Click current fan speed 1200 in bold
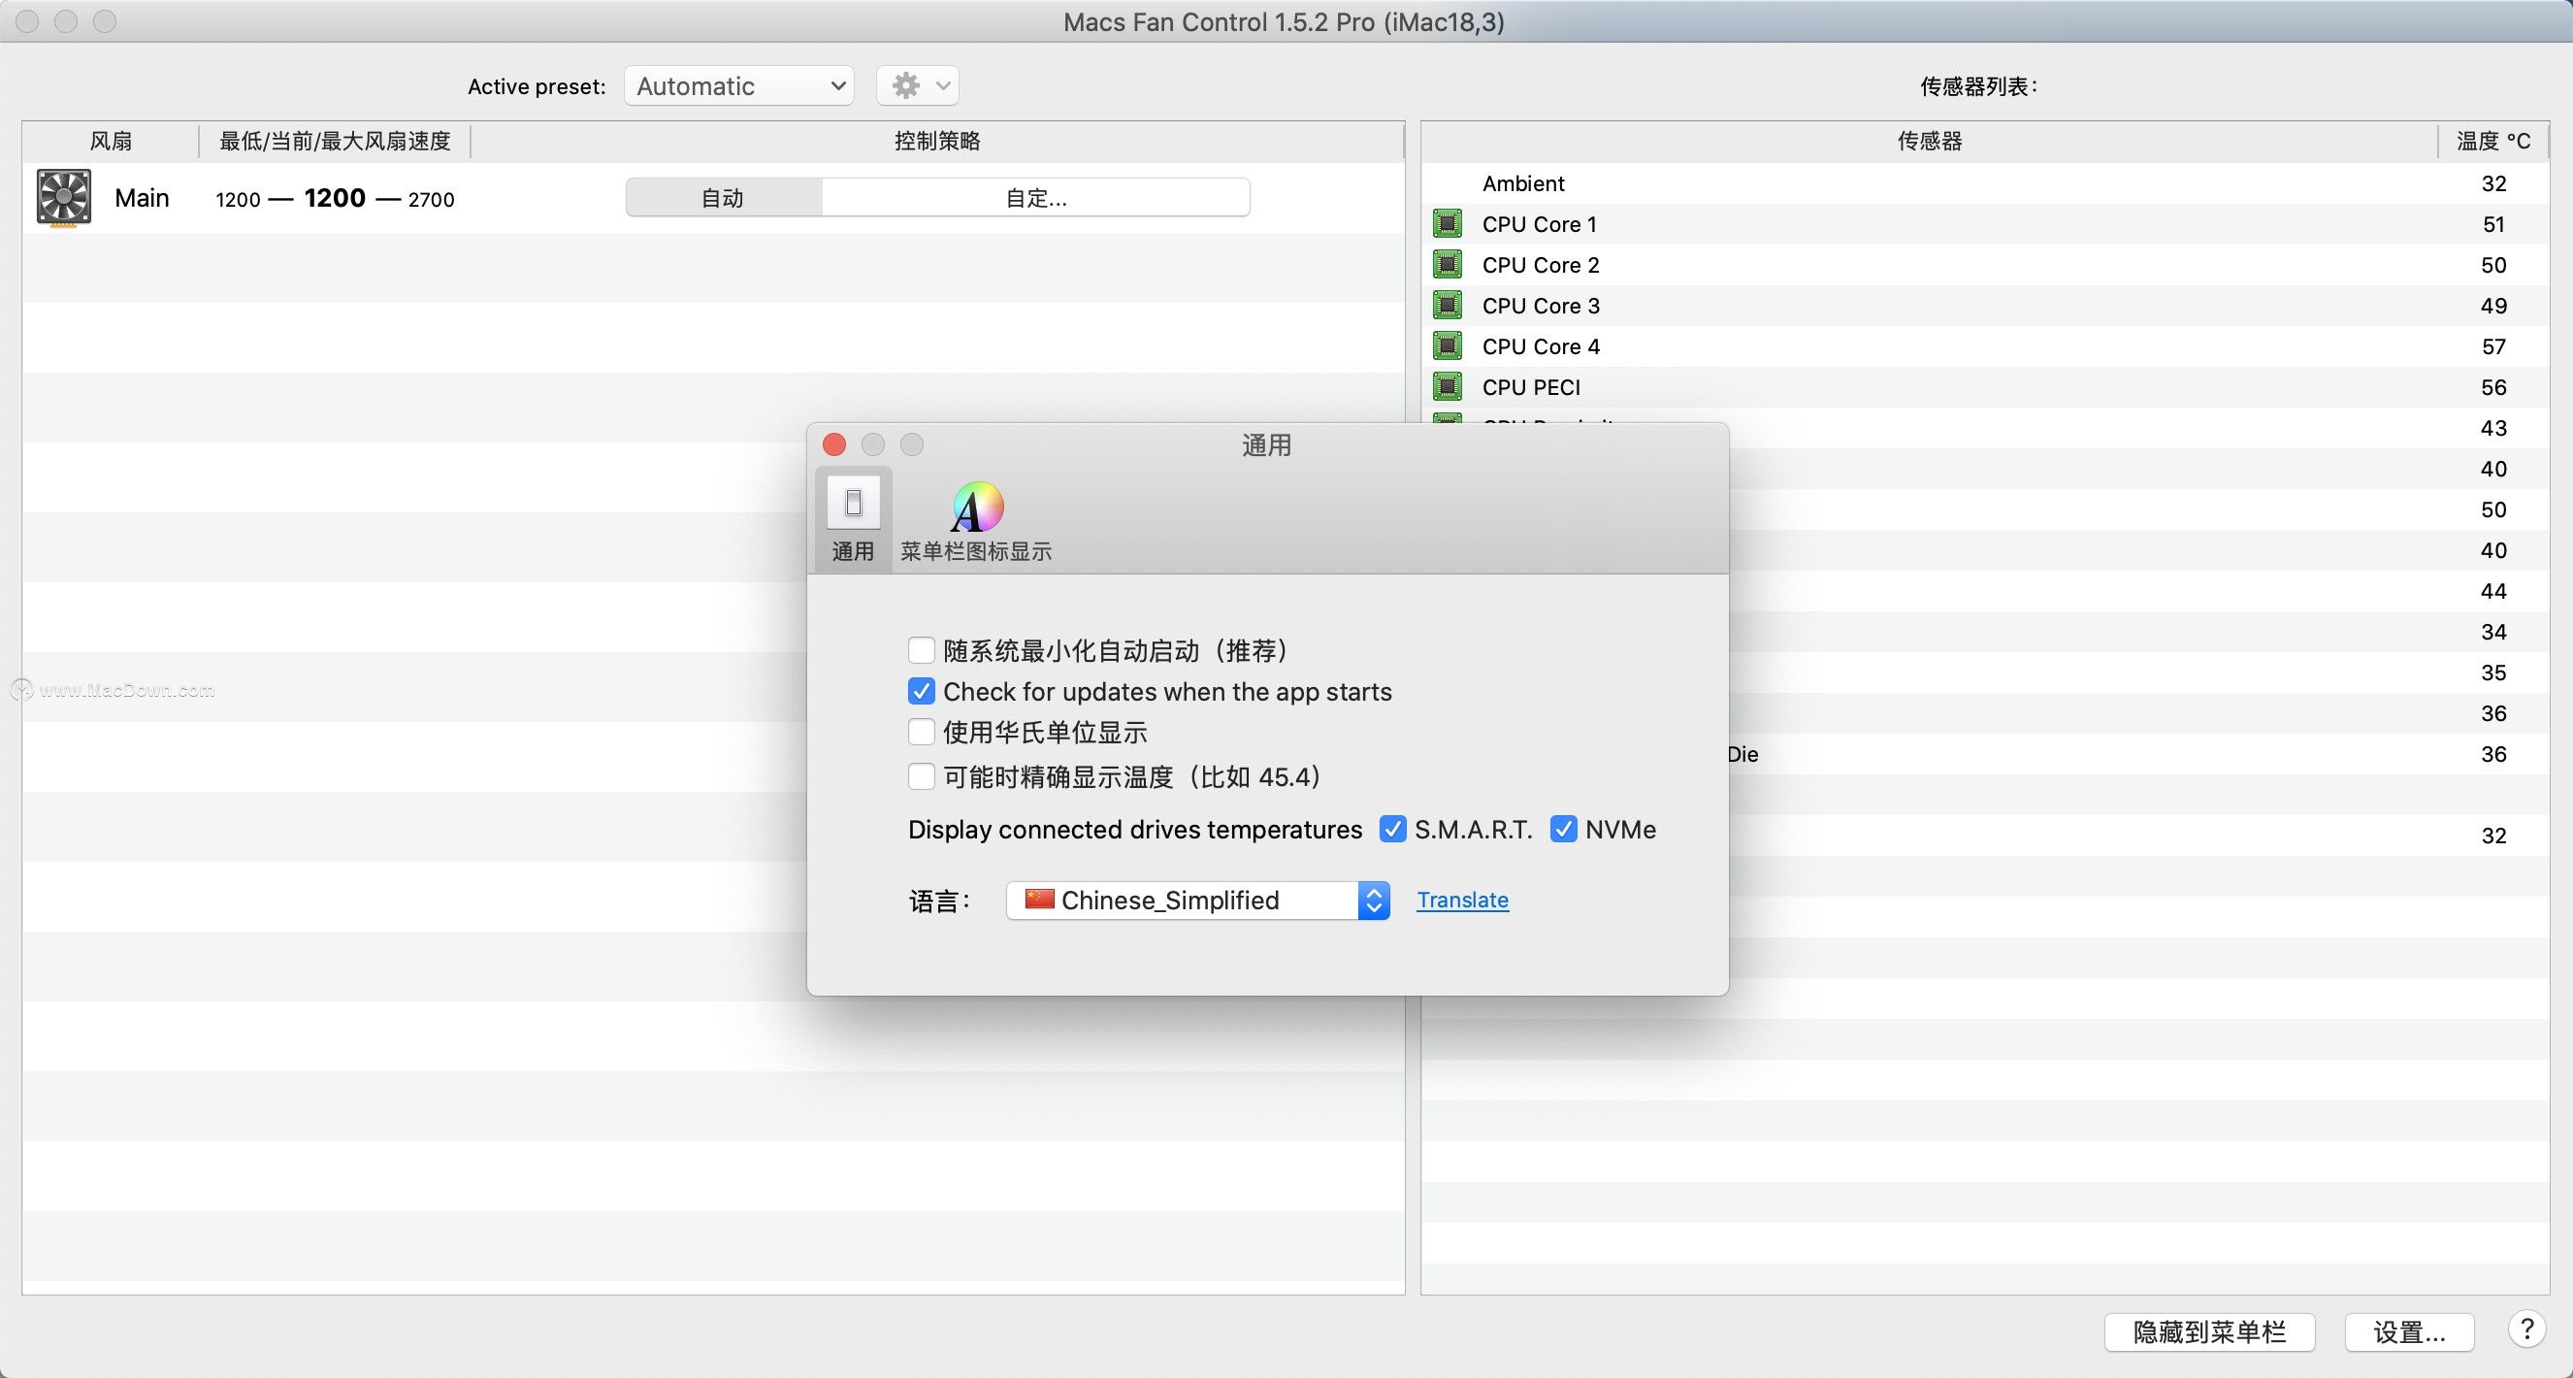The height and width of the screenshot is (1378, 2573). tap(335, 198)
